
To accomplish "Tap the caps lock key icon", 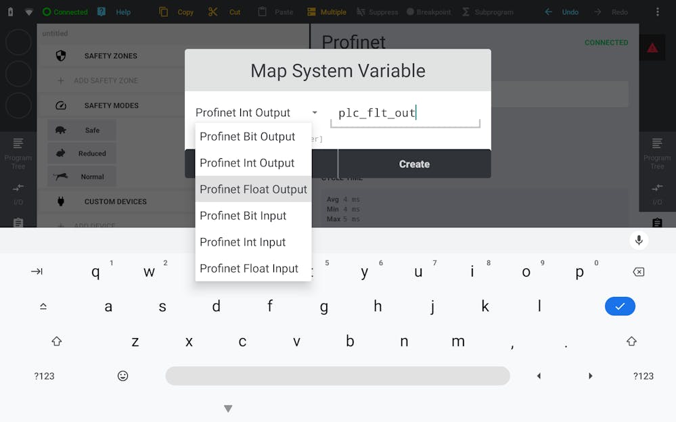I will point(43,306).
